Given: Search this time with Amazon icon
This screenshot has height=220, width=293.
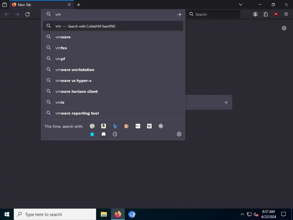Looking at the screenshot, I should point(104,126).
